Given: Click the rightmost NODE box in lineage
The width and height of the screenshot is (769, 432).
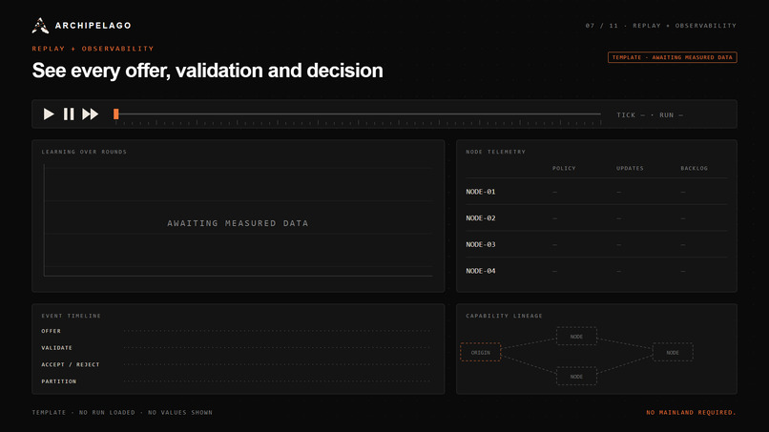Looking at the screenshot, I should pos(673,352).
